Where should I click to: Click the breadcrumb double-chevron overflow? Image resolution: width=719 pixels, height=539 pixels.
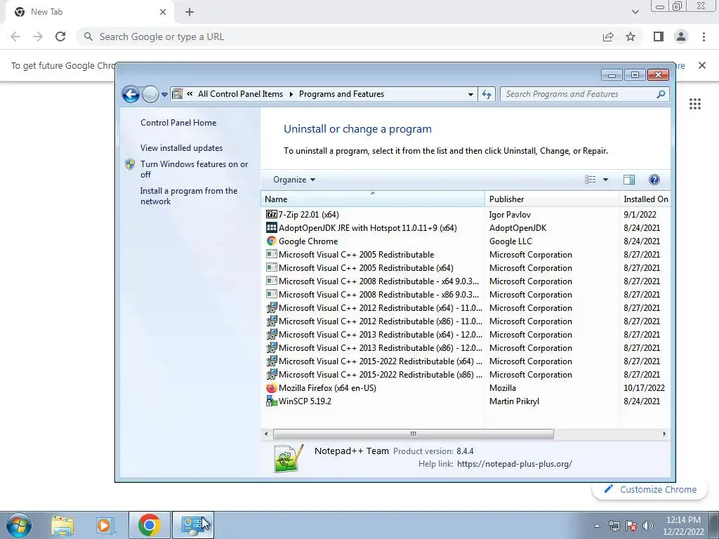click(x=190, y=94)
